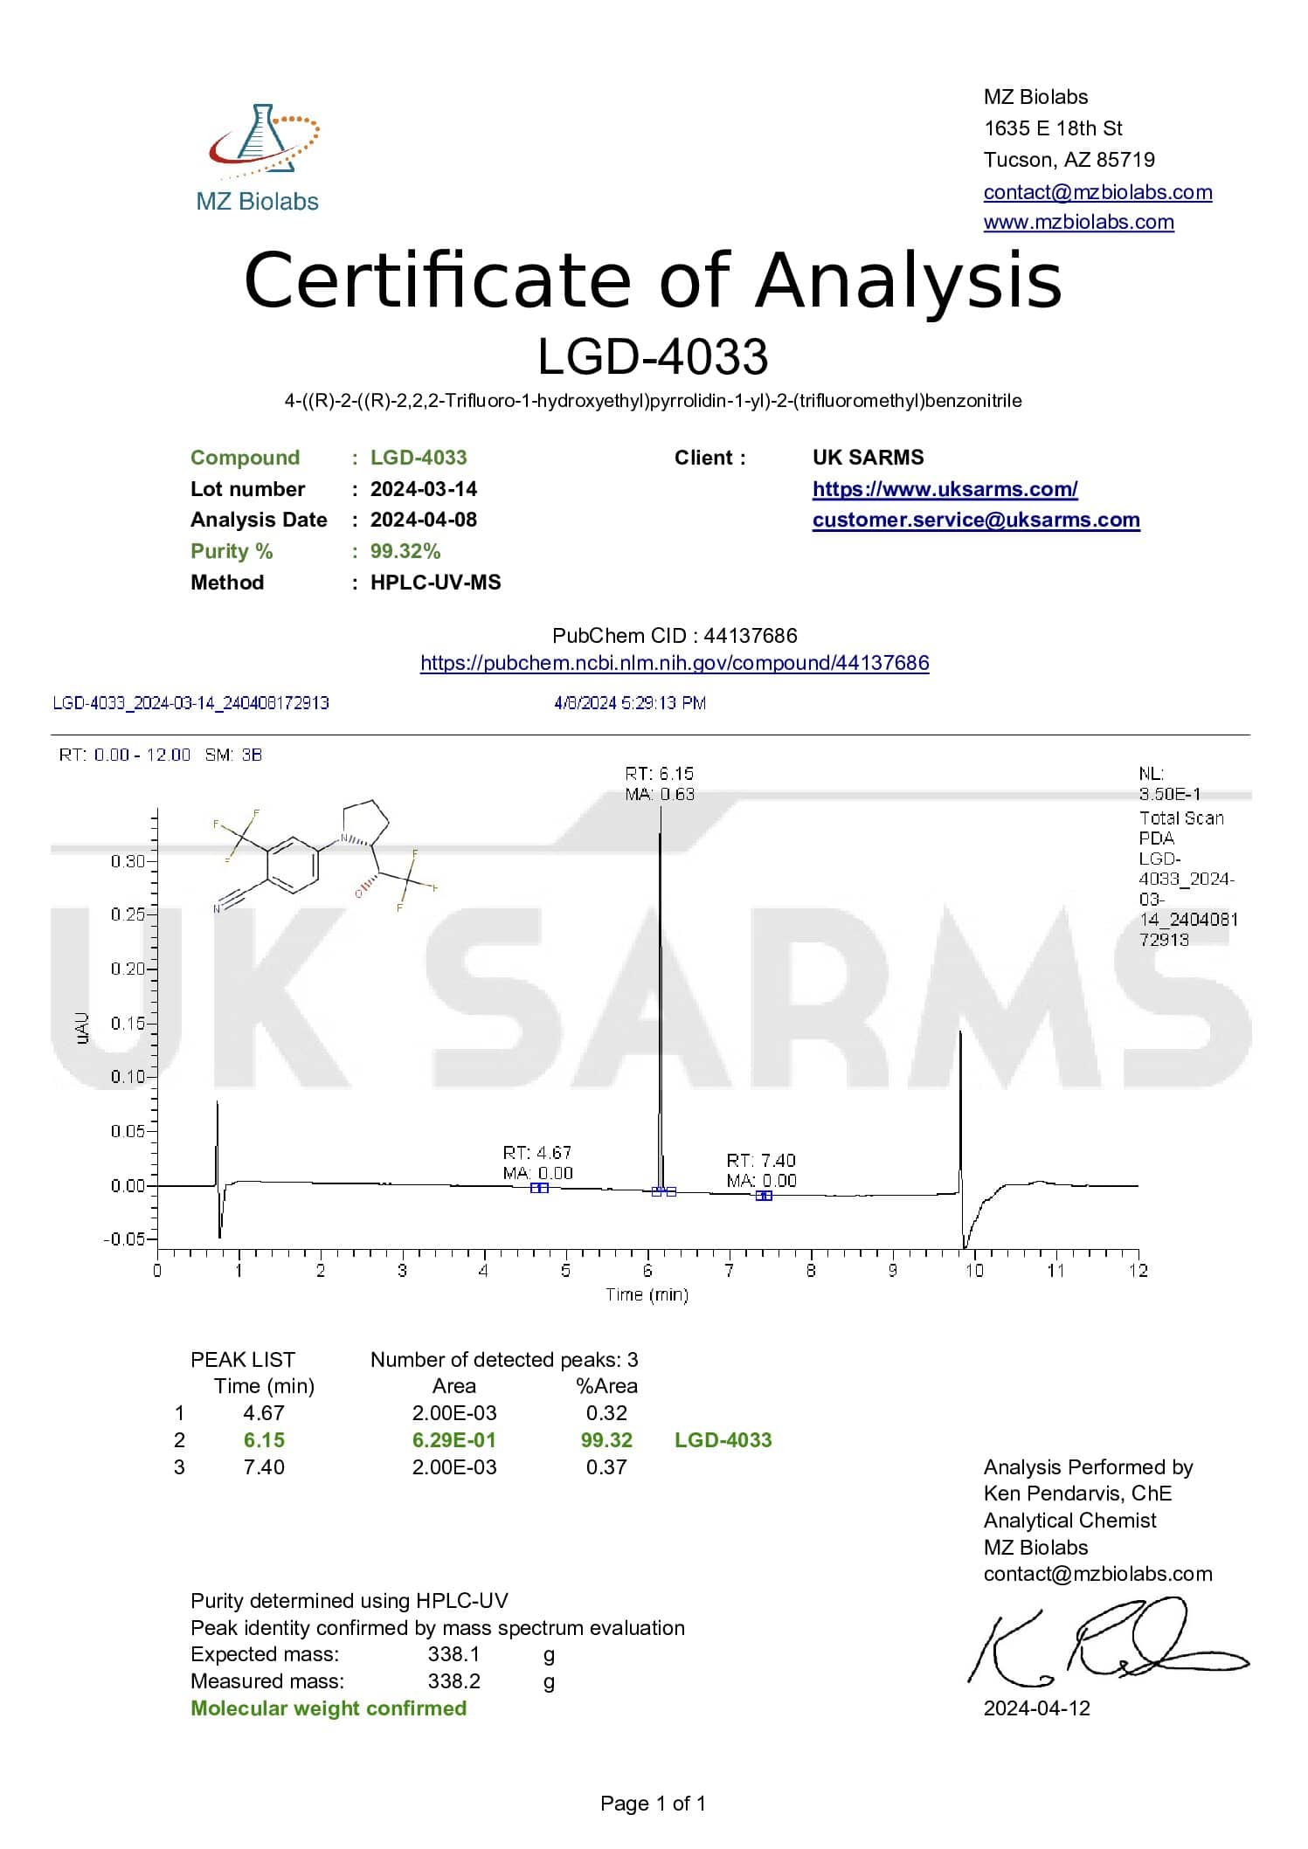
Task: Open the contact@mzbiolabs.com email link in header
Action: pos(1097,192)
